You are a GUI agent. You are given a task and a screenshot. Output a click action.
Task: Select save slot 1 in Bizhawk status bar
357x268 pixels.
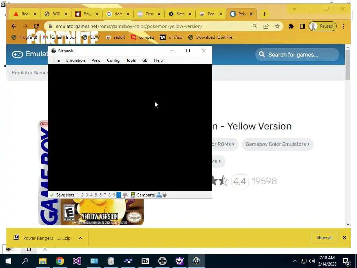click(78, 195)
